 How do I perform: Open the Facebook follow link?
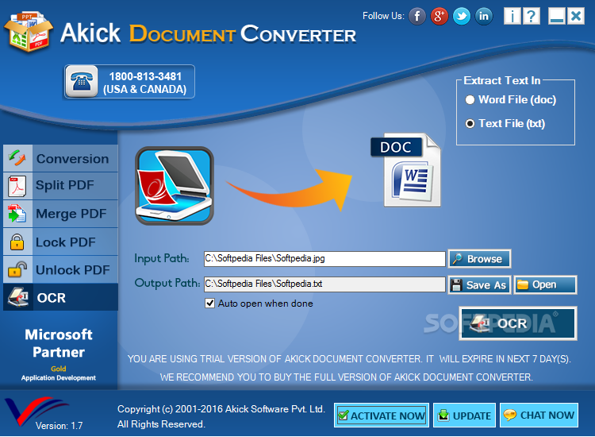417,17
